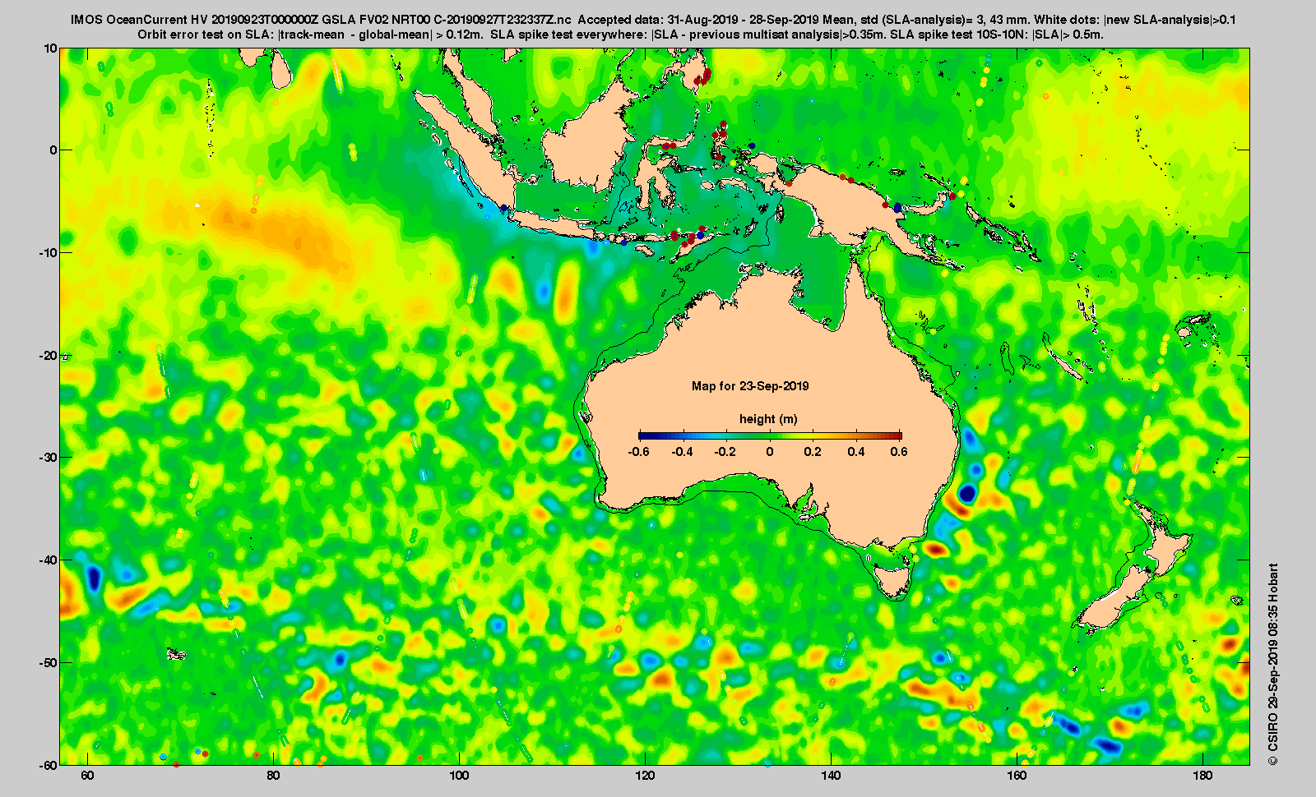Click the 180 longitude axis label

pos(1202,776)
